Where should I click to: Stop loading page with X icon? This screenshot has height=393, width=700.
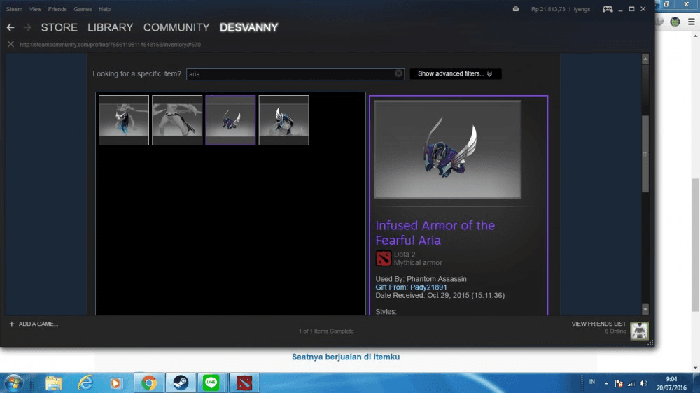[x=10, y=44]
